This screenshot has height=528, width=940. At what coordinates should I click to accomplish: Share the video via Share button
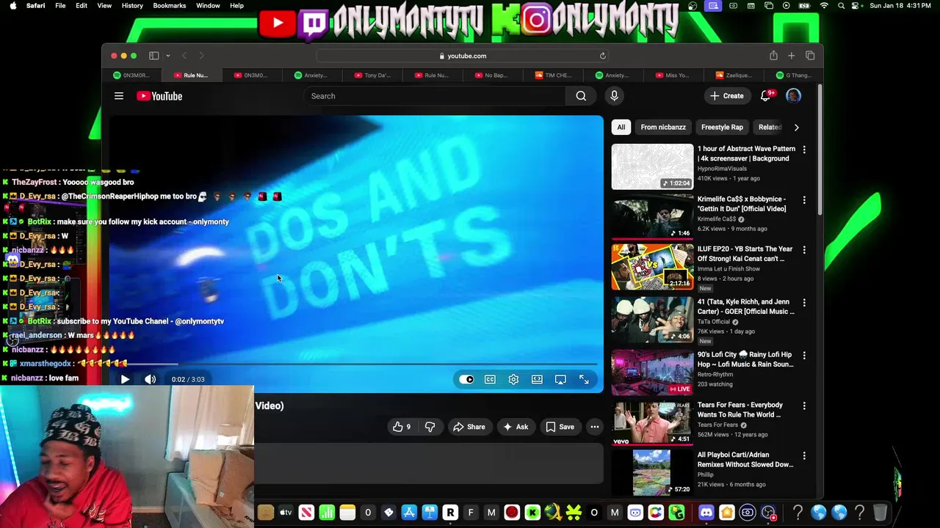pos(469,427)
